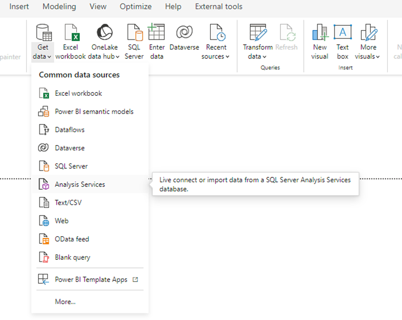Click the Dataverse ribbon icon

pos(184,33)
